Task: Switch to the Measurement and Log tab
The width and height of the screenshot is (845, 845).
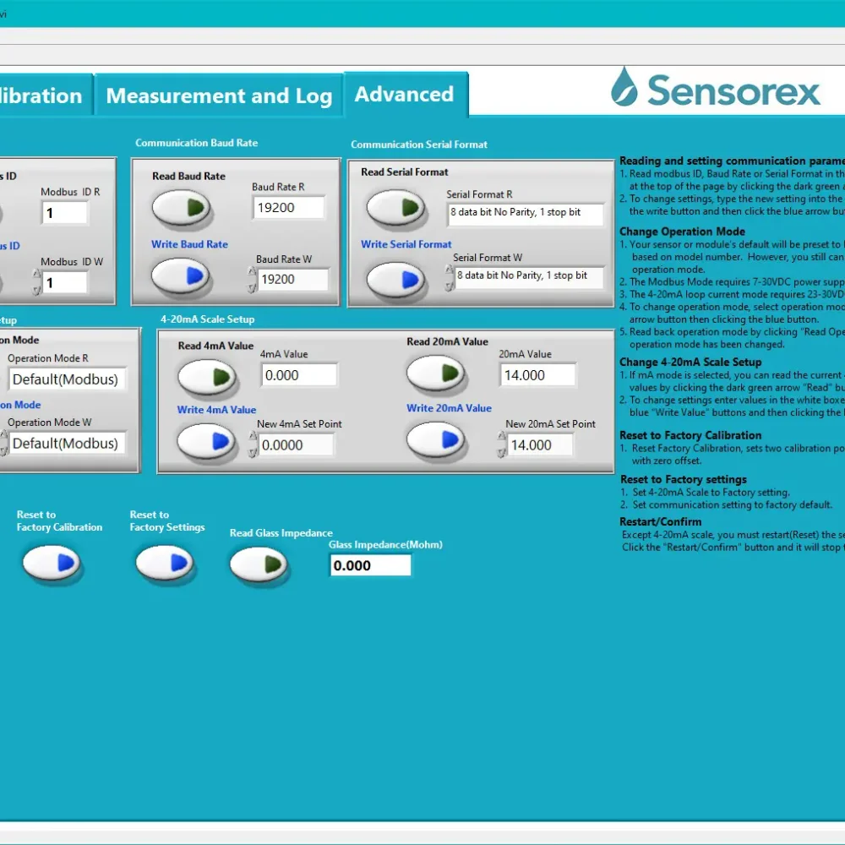Action: pyautogui.click(x=219, y=95)
